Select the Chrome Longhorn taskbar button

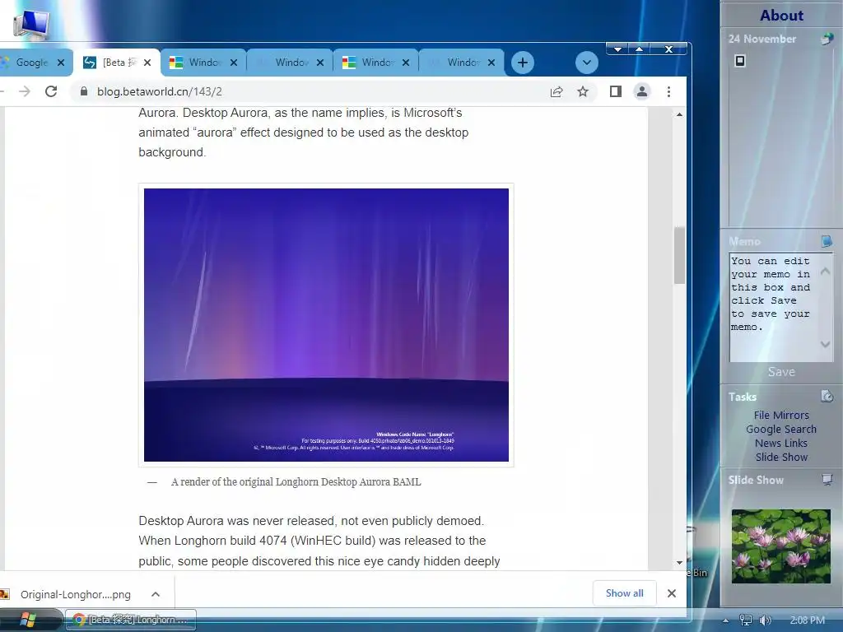click(x=131, y=620)
